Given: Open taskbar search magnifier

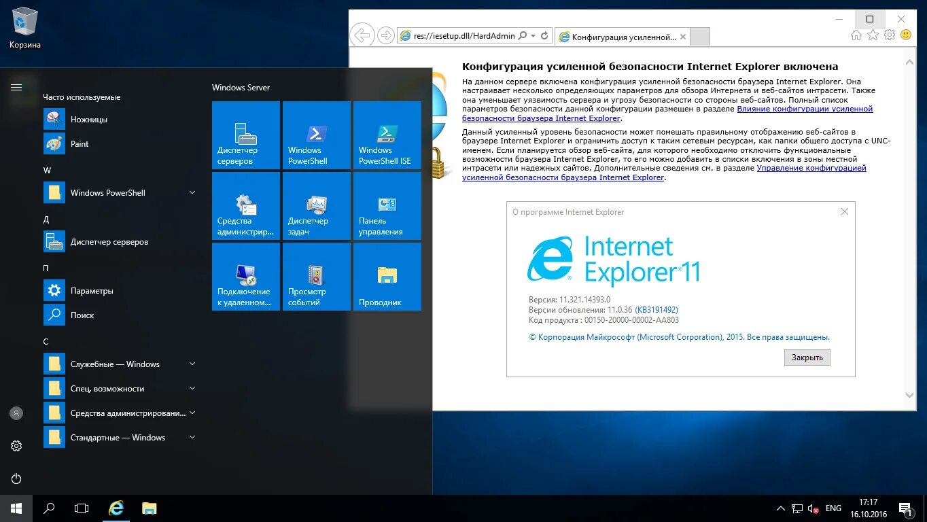Looking at the screenshot, I should (x=49, y=508).
